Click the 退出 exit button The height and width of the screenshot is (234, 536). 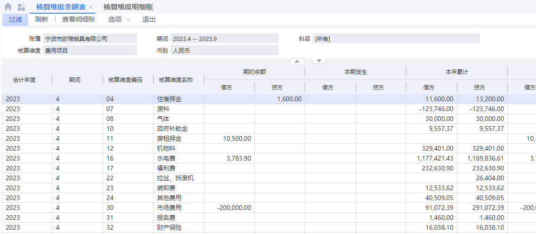click(149, 19)
